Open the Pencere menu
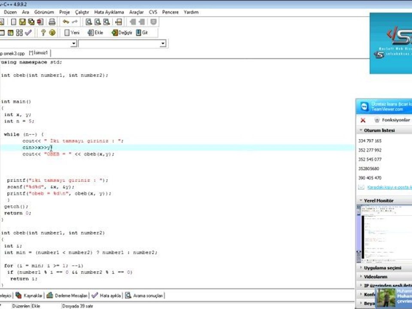This screenshot has height=309, width=412. [170, 12]
